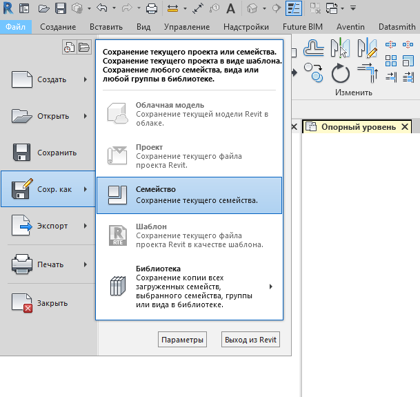The image size is (420, 397).
Task: Click the Default 3D View house icon
Action: click(252, 8)
